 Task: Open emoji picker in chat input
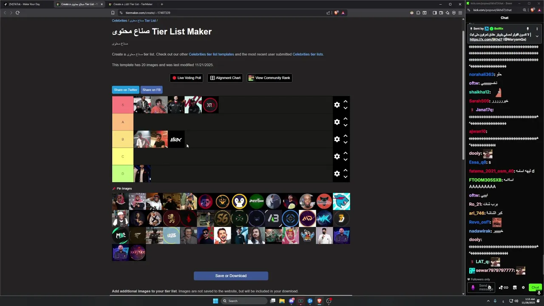click(x=490, y=288)
